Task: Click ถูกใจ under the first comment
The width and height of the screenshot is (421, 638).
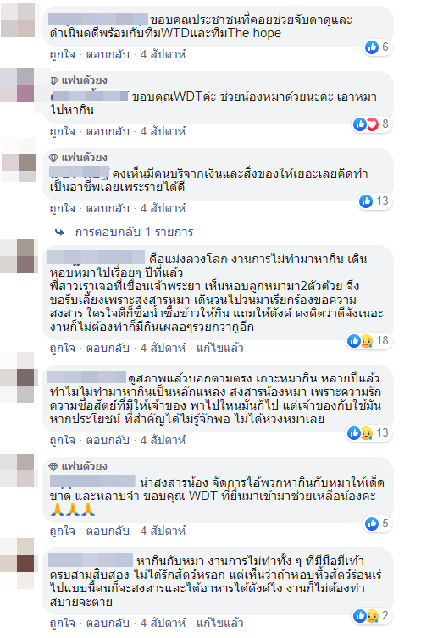Action: pos(63,54)
